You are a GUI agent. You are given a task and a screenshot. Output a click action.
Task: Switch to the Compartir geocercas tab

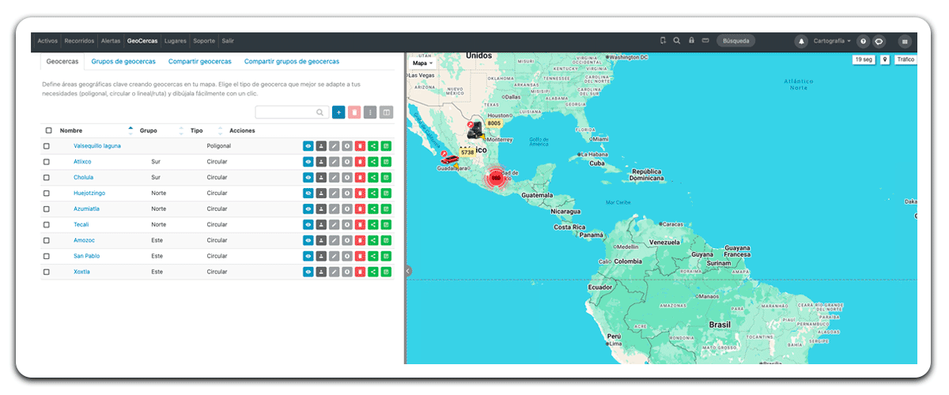[200, 61]
